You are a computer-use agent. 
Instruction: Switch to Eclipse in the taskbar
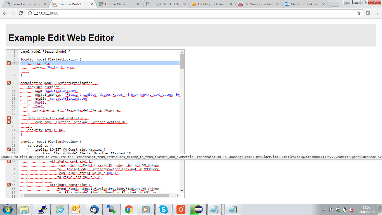(x=198, y=209)
